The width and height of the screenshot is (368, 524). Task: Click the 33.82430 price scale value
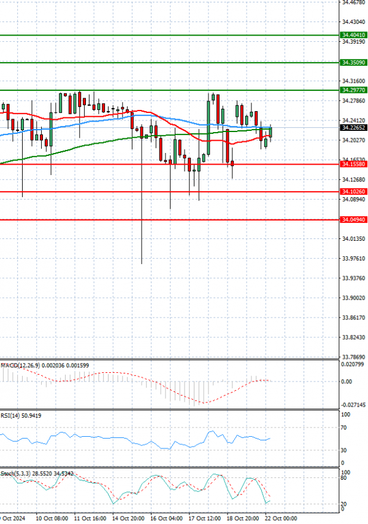[x=354, y=337]
